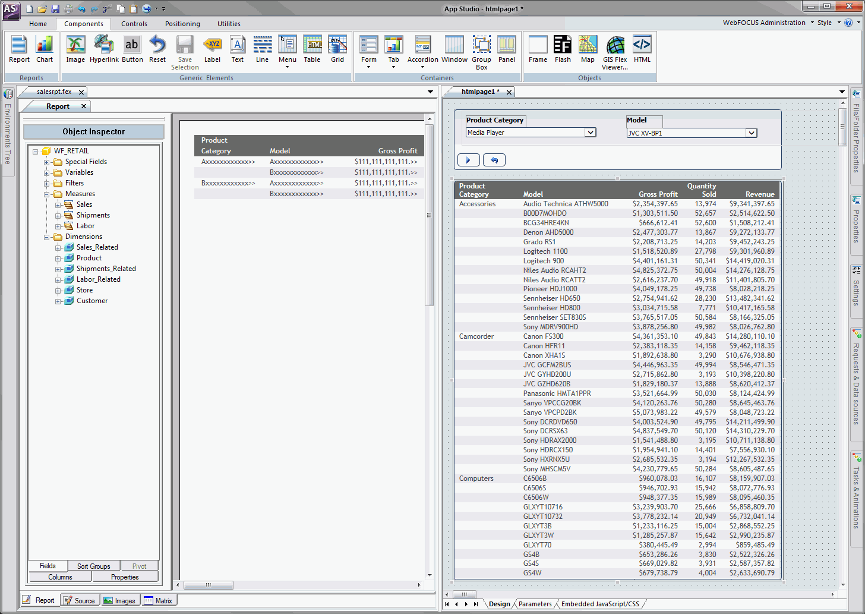Open the Product Category combo box
Image resolution: width=865 pixels, height=614 pixels.
click(591, 133)
